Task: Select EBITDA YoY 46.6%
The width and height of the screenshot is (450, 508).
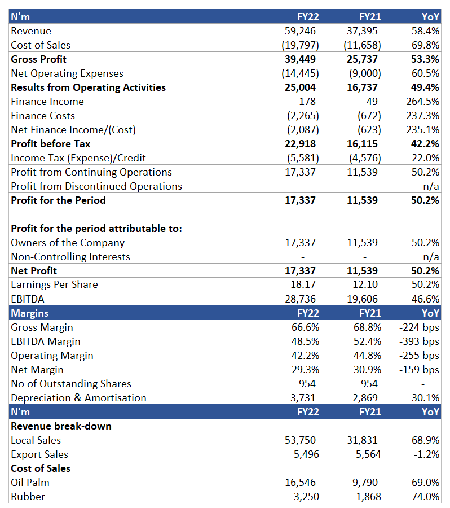Action: pyautogui.click(x=425, y=299)
